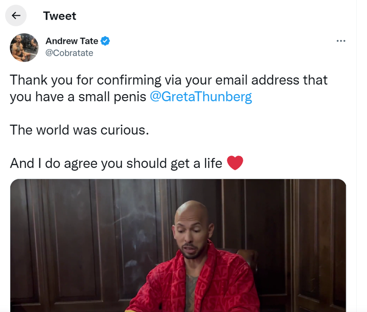
Task: Click the text 'And I do agree'
Action: tap(54, 163)
